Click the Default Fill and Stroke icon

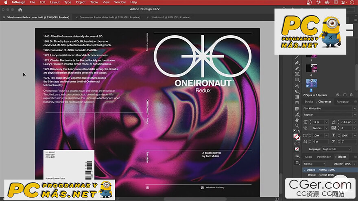[295, 131]
